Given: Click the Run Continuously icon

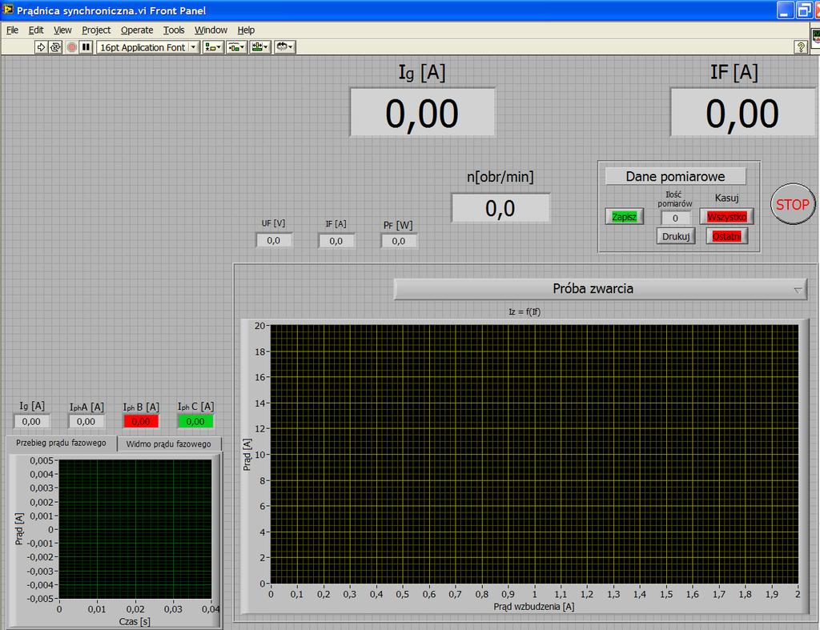Looking at the screenshot, I should coord(55,47).
